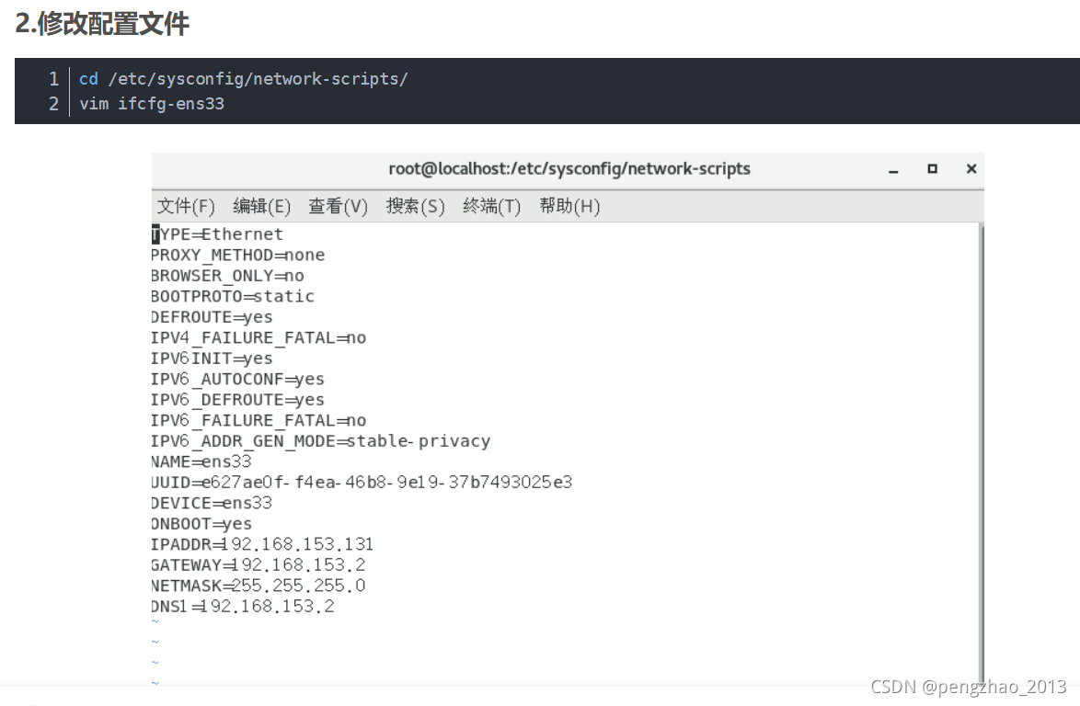Click the GATEWAY=192.168.153.2 line
This screenshot has width=1080, height=706.
[x=259, y=565]
